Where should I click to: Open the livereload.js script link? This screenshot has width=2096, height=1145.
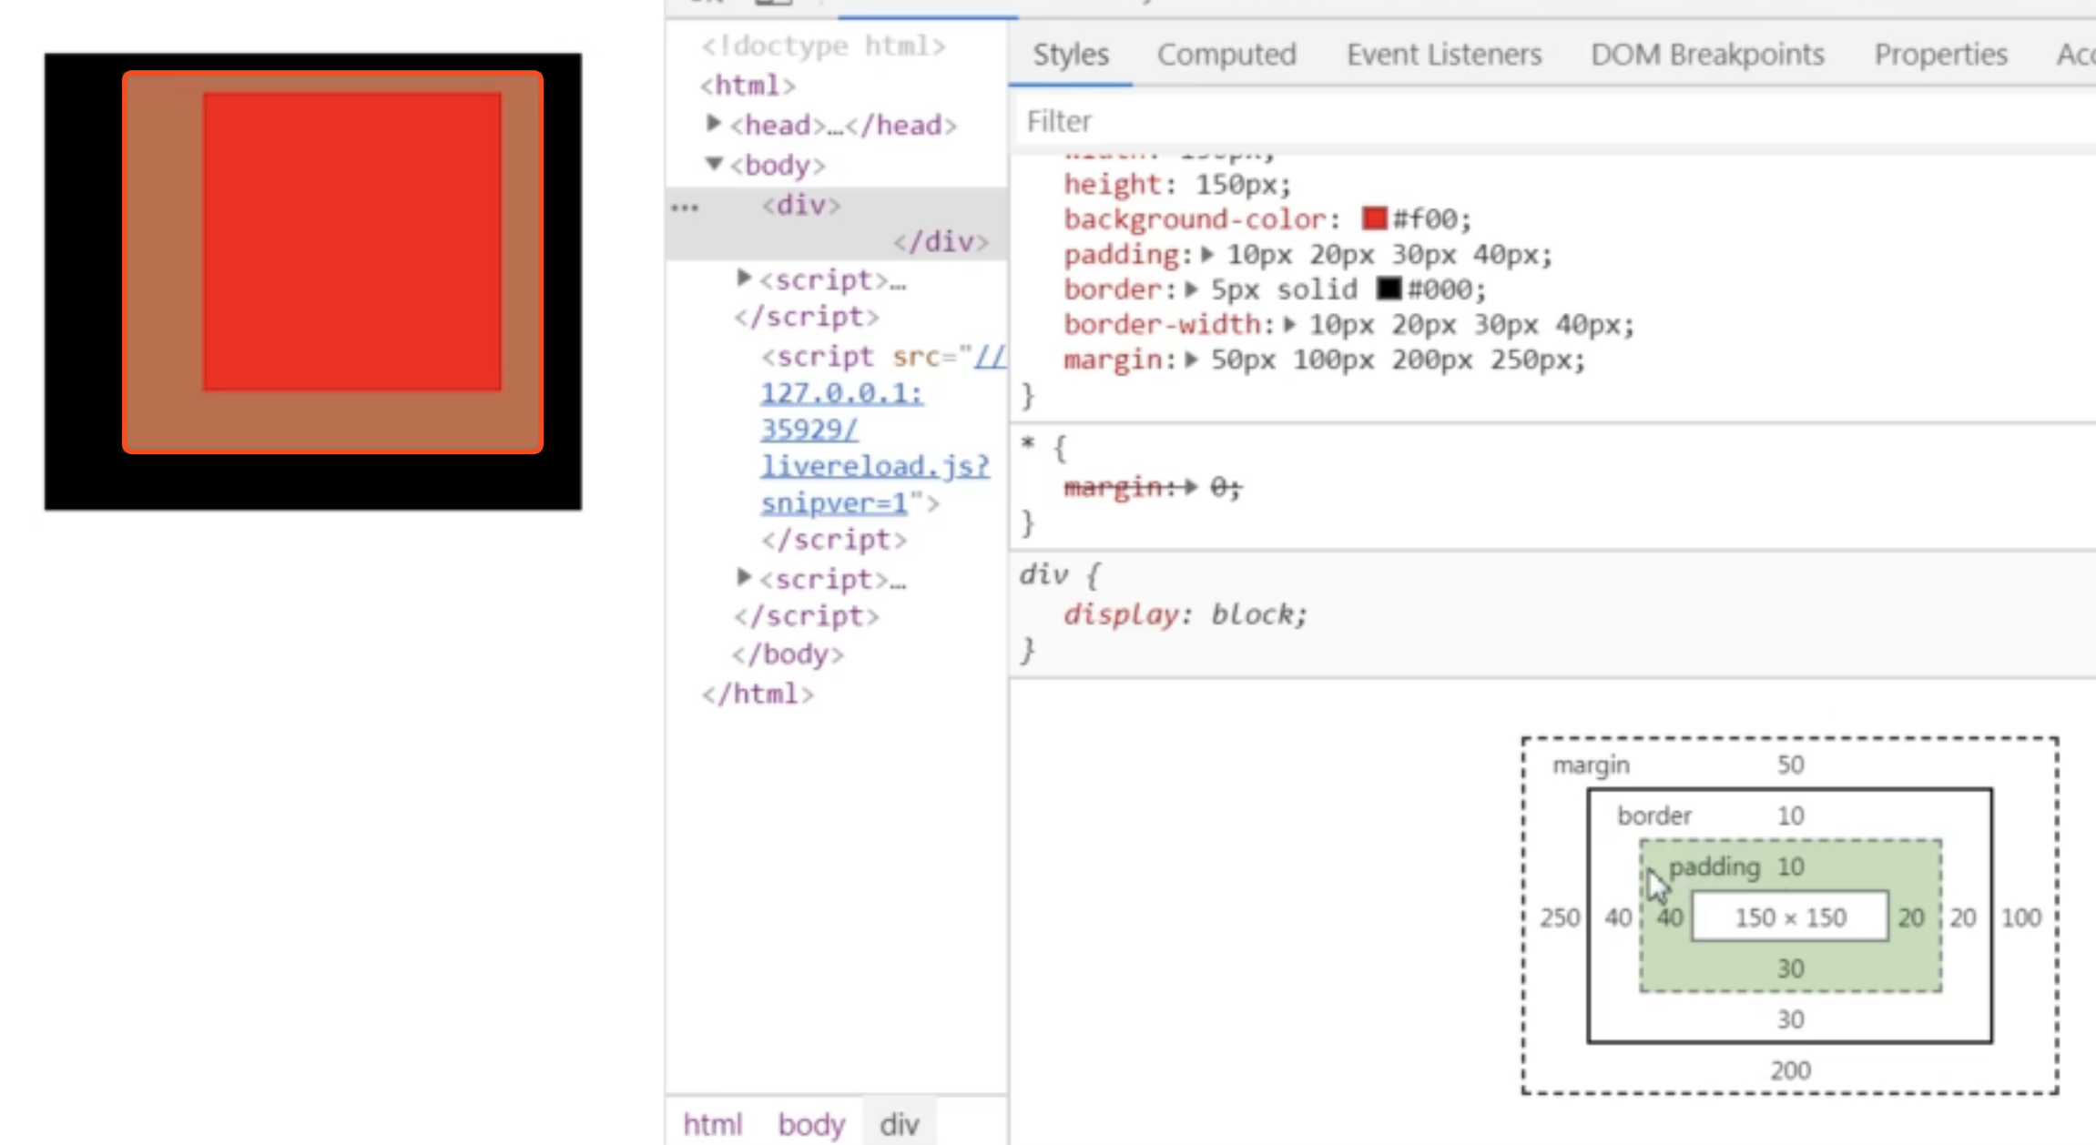click(874, 466)
